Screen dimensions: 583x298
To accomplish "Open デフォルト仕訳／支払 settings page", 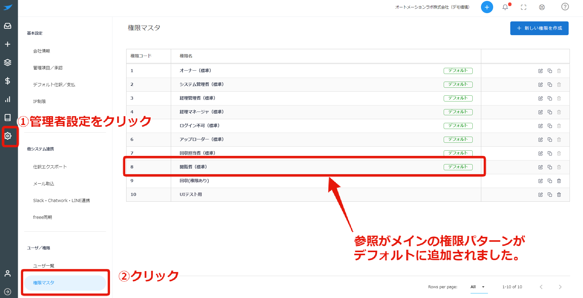I will click(54, 85).
